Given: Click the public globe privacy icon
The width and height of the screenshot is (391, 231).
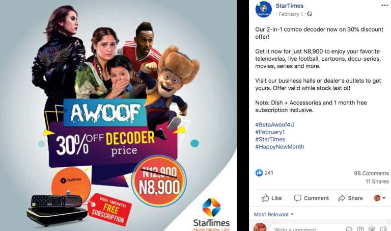Looking at the screenshot, I should coord(310,14).
